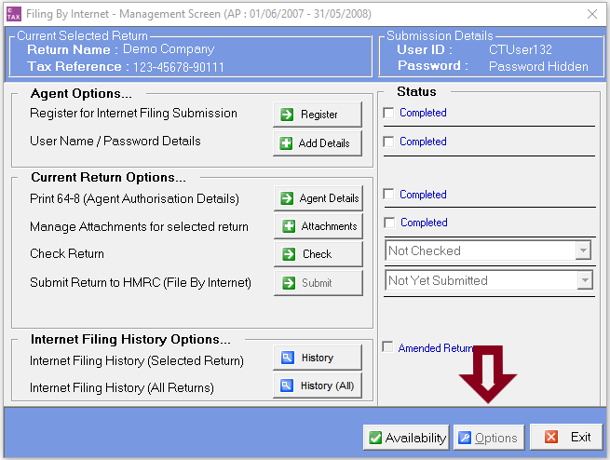Tick Completed checkbox for Register row
This screenshot has height=460, width=610.
pos(388,113)
